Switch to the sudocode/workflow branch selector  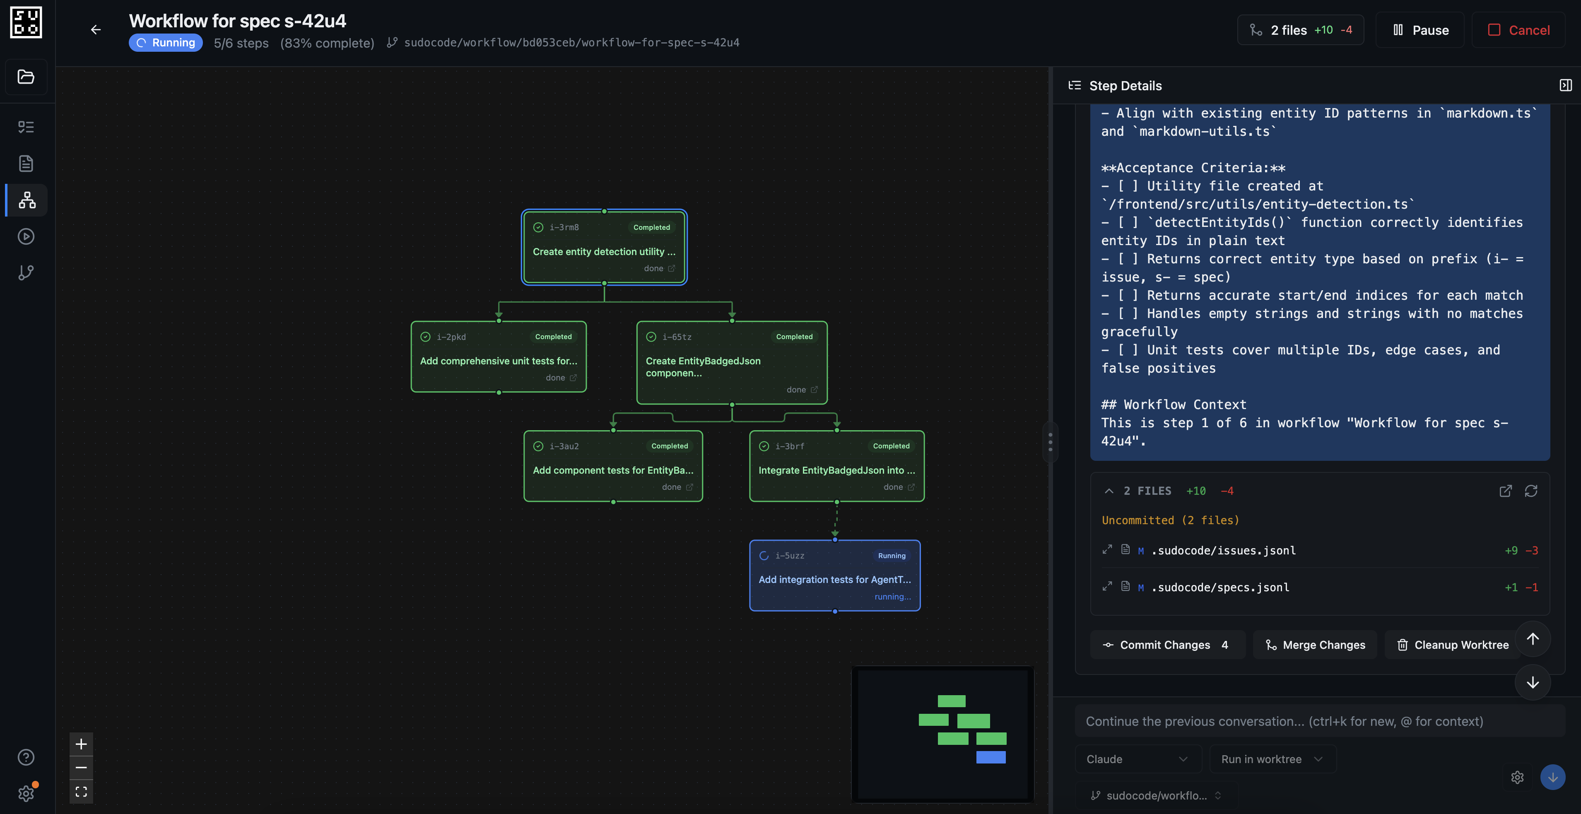[1156, 795]
